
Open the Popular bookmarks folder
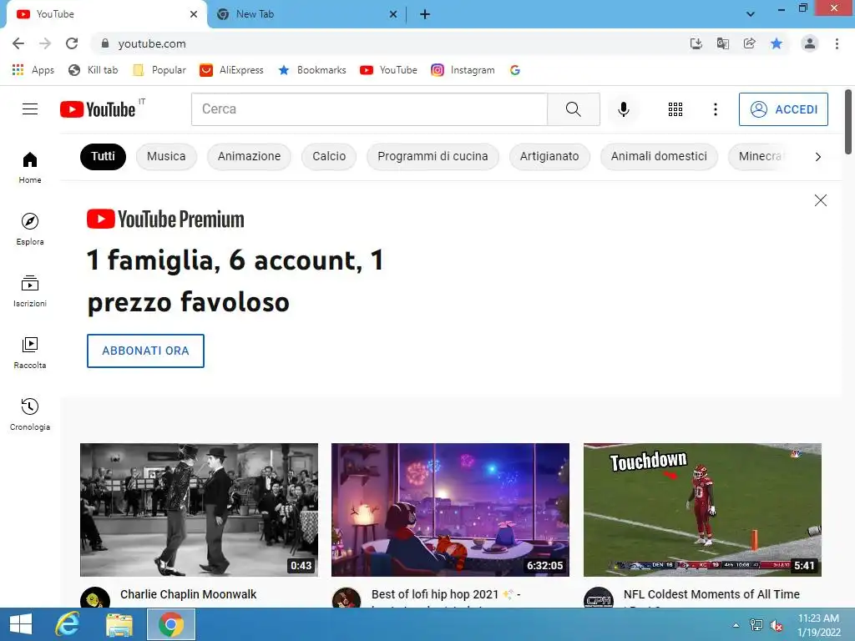[159, 70]
